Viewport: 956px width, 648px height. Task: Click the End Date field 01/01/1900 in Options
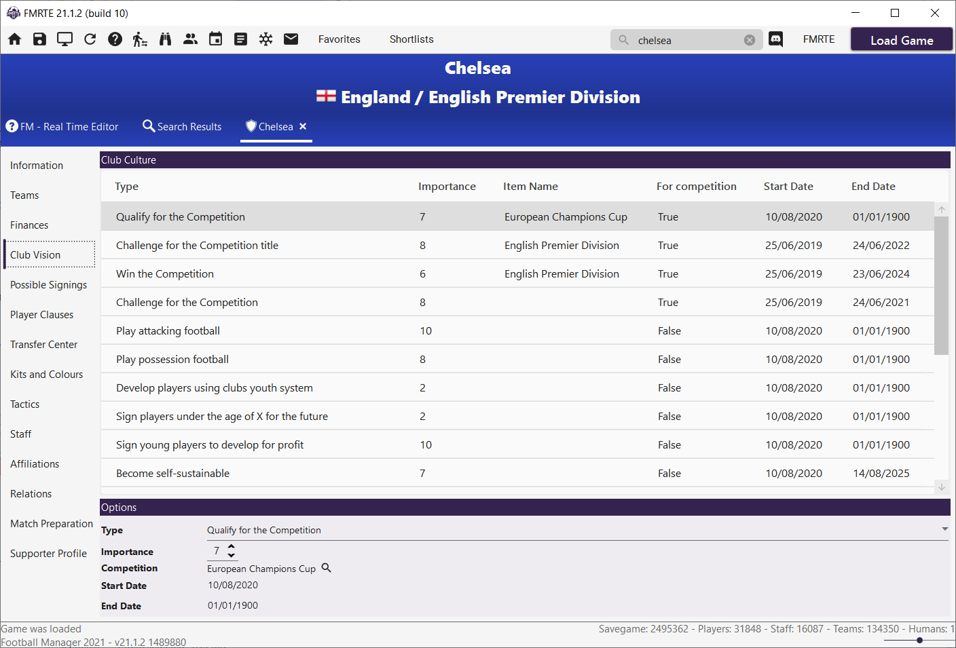(233, 605)
